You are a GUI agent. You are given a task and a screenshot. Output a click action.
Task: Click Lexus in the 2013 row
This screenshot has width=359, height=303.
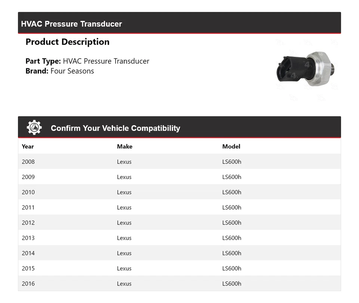tap(124, 238)
